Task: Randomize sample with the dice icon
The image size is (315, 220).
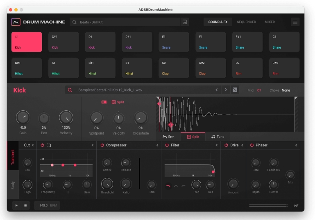Action: tap(235, 90)
